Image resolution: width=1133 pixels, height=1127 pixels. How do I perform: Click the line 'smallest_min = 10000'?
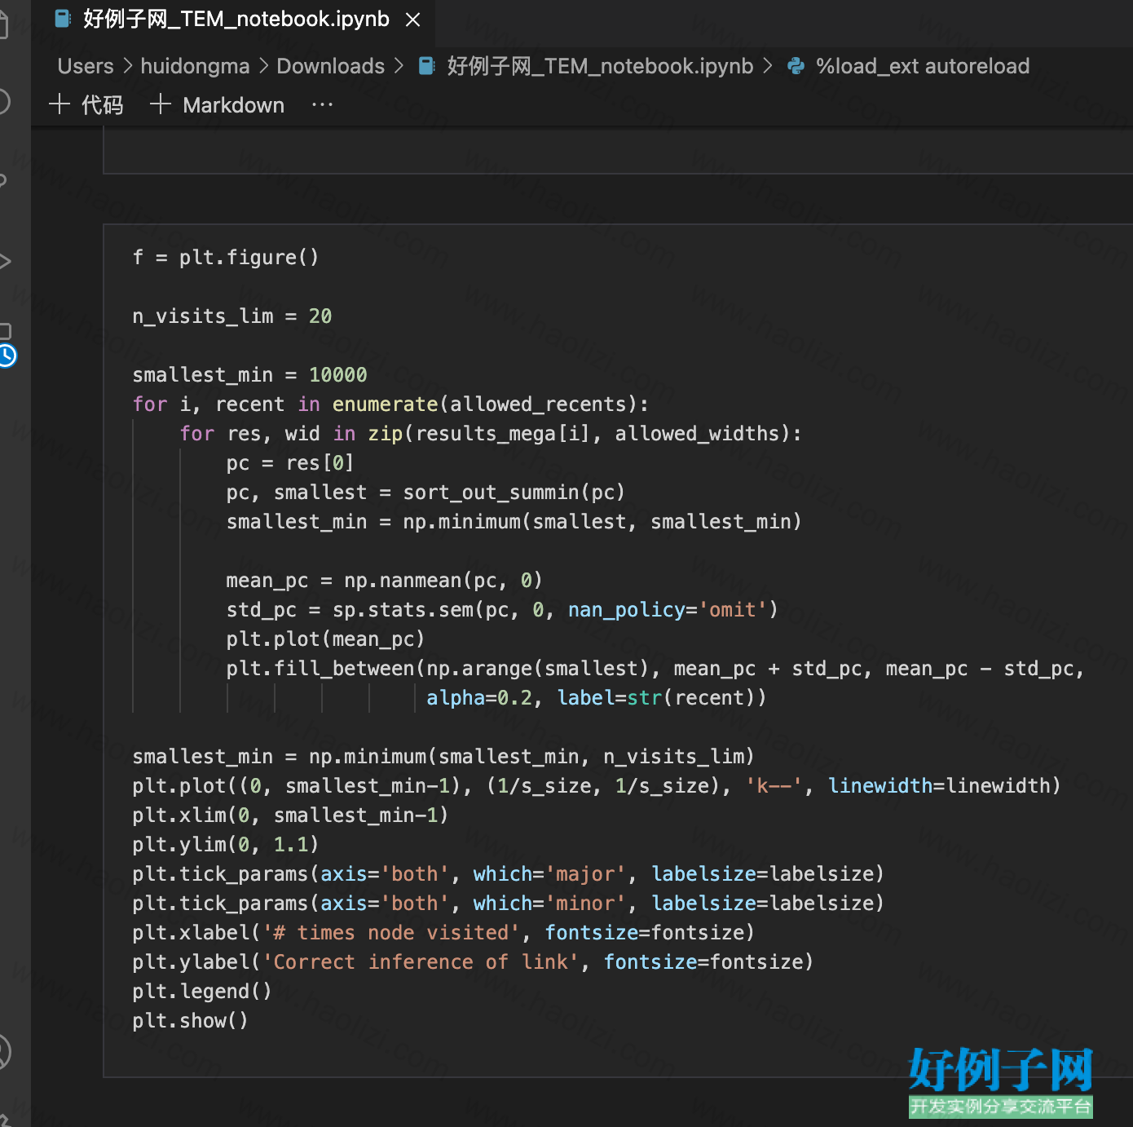tap(249, 375)
